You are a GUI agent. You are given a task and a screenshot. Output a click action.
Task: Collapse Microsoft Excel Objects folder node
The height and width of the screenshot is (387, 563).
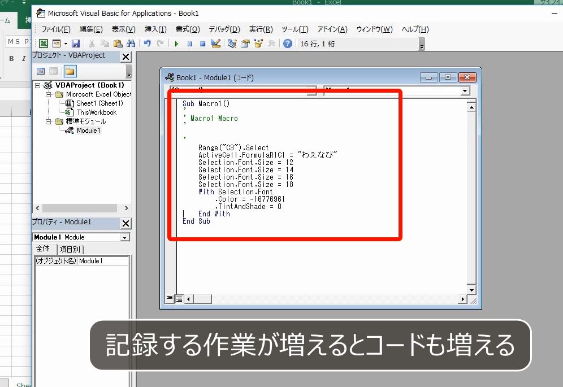48,94
